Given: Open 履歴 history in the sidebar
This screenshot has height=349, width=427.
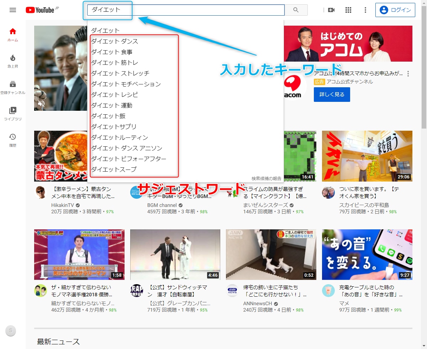Looking at the screenshot, I should point(13,140).
